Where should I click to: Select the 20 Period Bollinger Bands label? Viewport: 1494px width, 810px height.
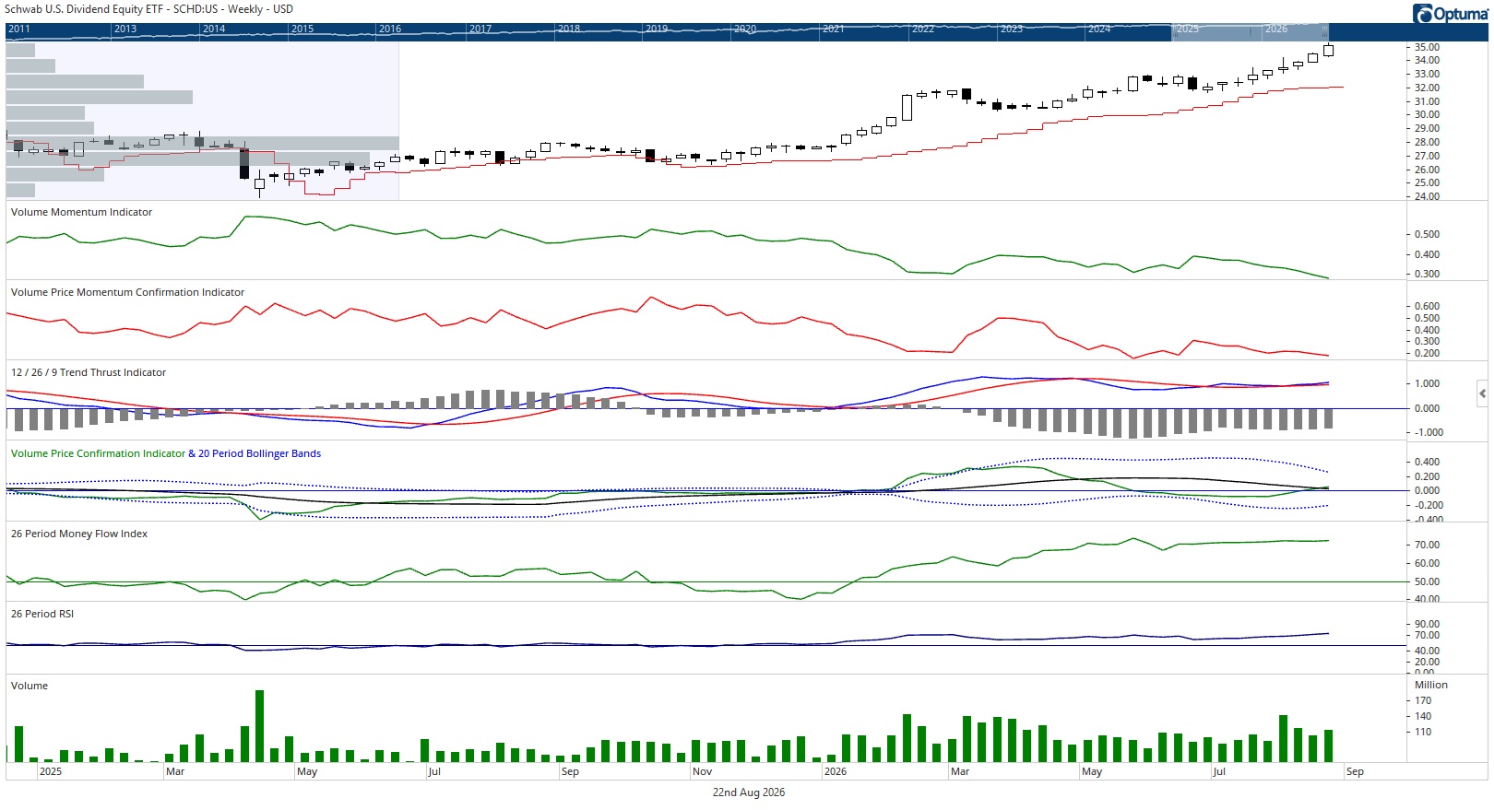[x=260, y=453]
